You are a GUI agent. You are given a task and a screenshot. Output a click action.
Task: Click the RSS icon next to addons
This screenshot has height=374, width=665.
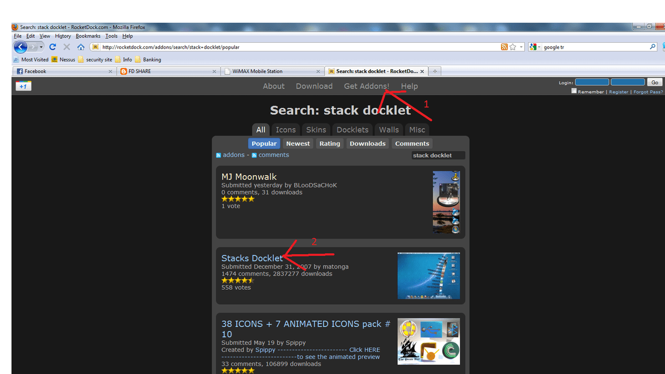tap(218, 155)
